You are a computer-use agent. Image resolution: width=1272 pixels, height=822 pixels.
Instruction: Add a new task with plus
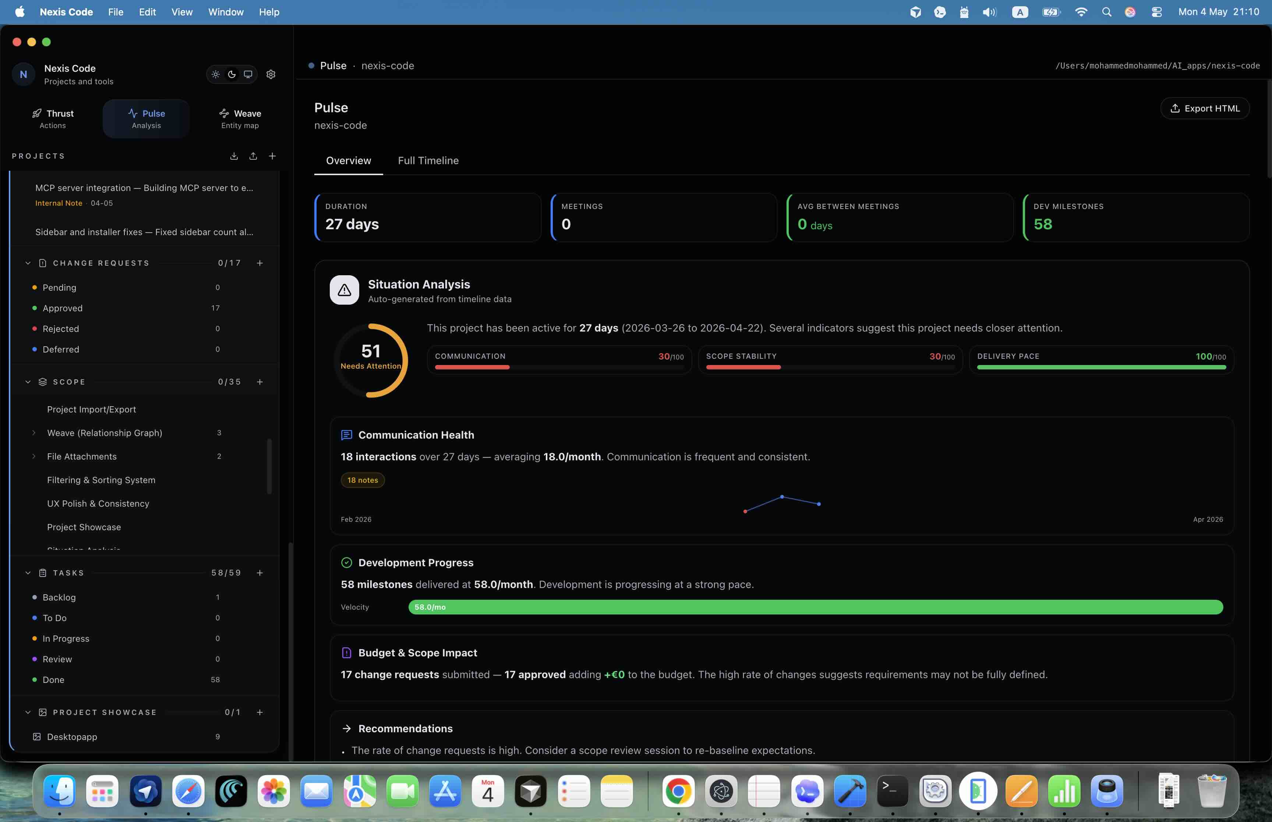click(x=260, y=573)
